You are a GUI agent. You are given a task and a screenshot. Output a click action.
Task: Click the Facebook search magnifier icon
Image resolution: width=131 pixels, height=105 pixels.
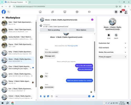[x=9, y=12]
